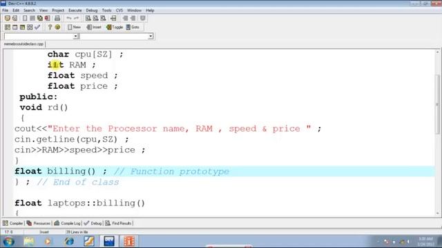Open the File menu
Image resolution: width=442 pixels, height=248 pixels.
pos(6,10)
